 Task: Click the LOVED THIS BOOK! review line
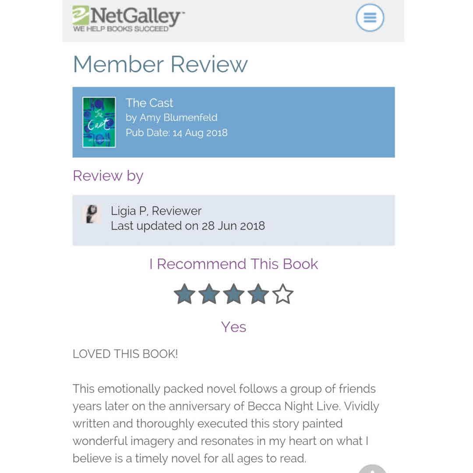[125, 354]
